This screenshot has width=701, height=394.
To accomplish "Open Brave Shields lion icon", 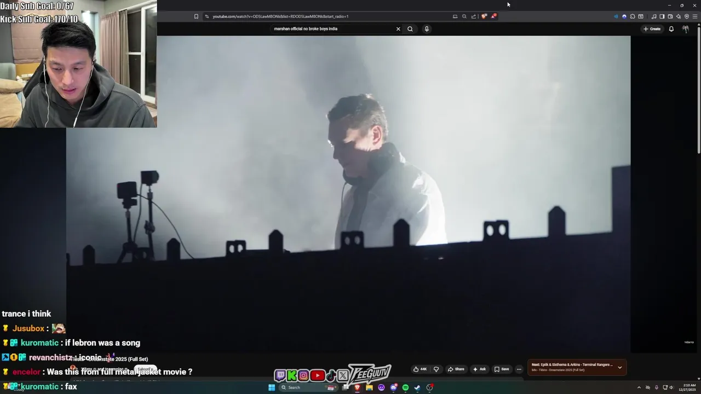I will tap(484, 16).
